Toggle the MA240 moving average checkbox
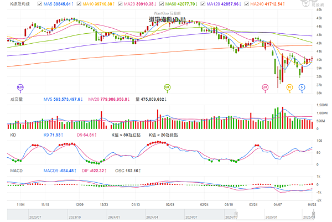Image resolution: width=332 pixels, height=222 pixels. pos(246,4)
